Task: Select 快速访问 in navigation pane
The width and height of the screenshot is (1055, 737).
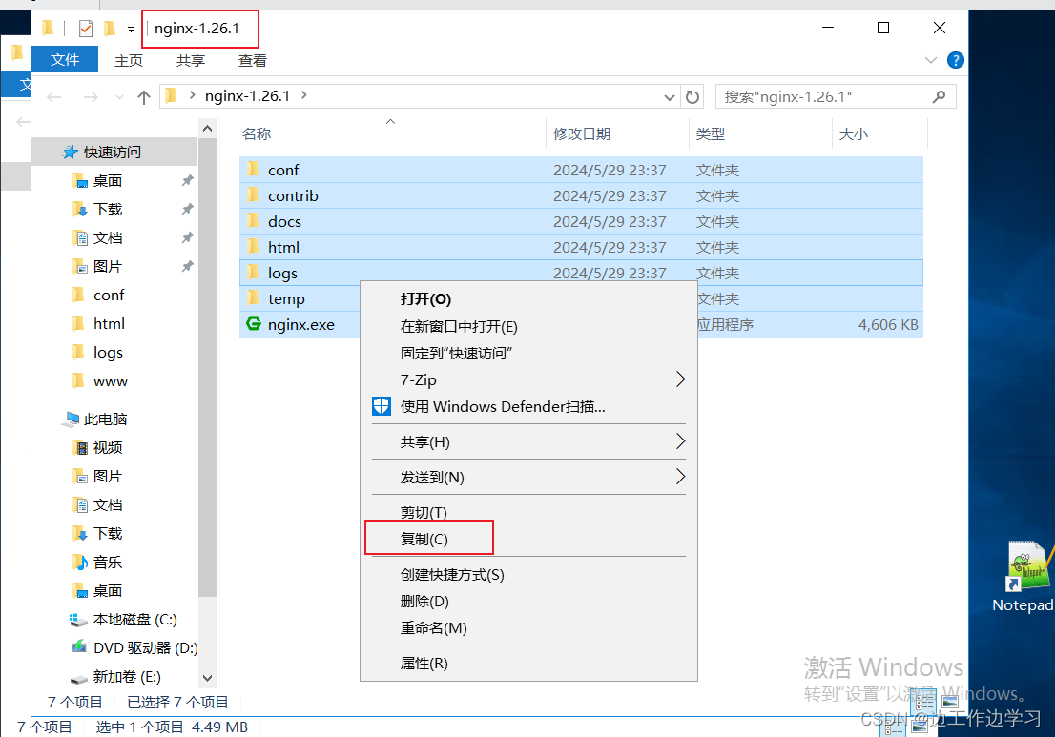Action: point(112,152)
